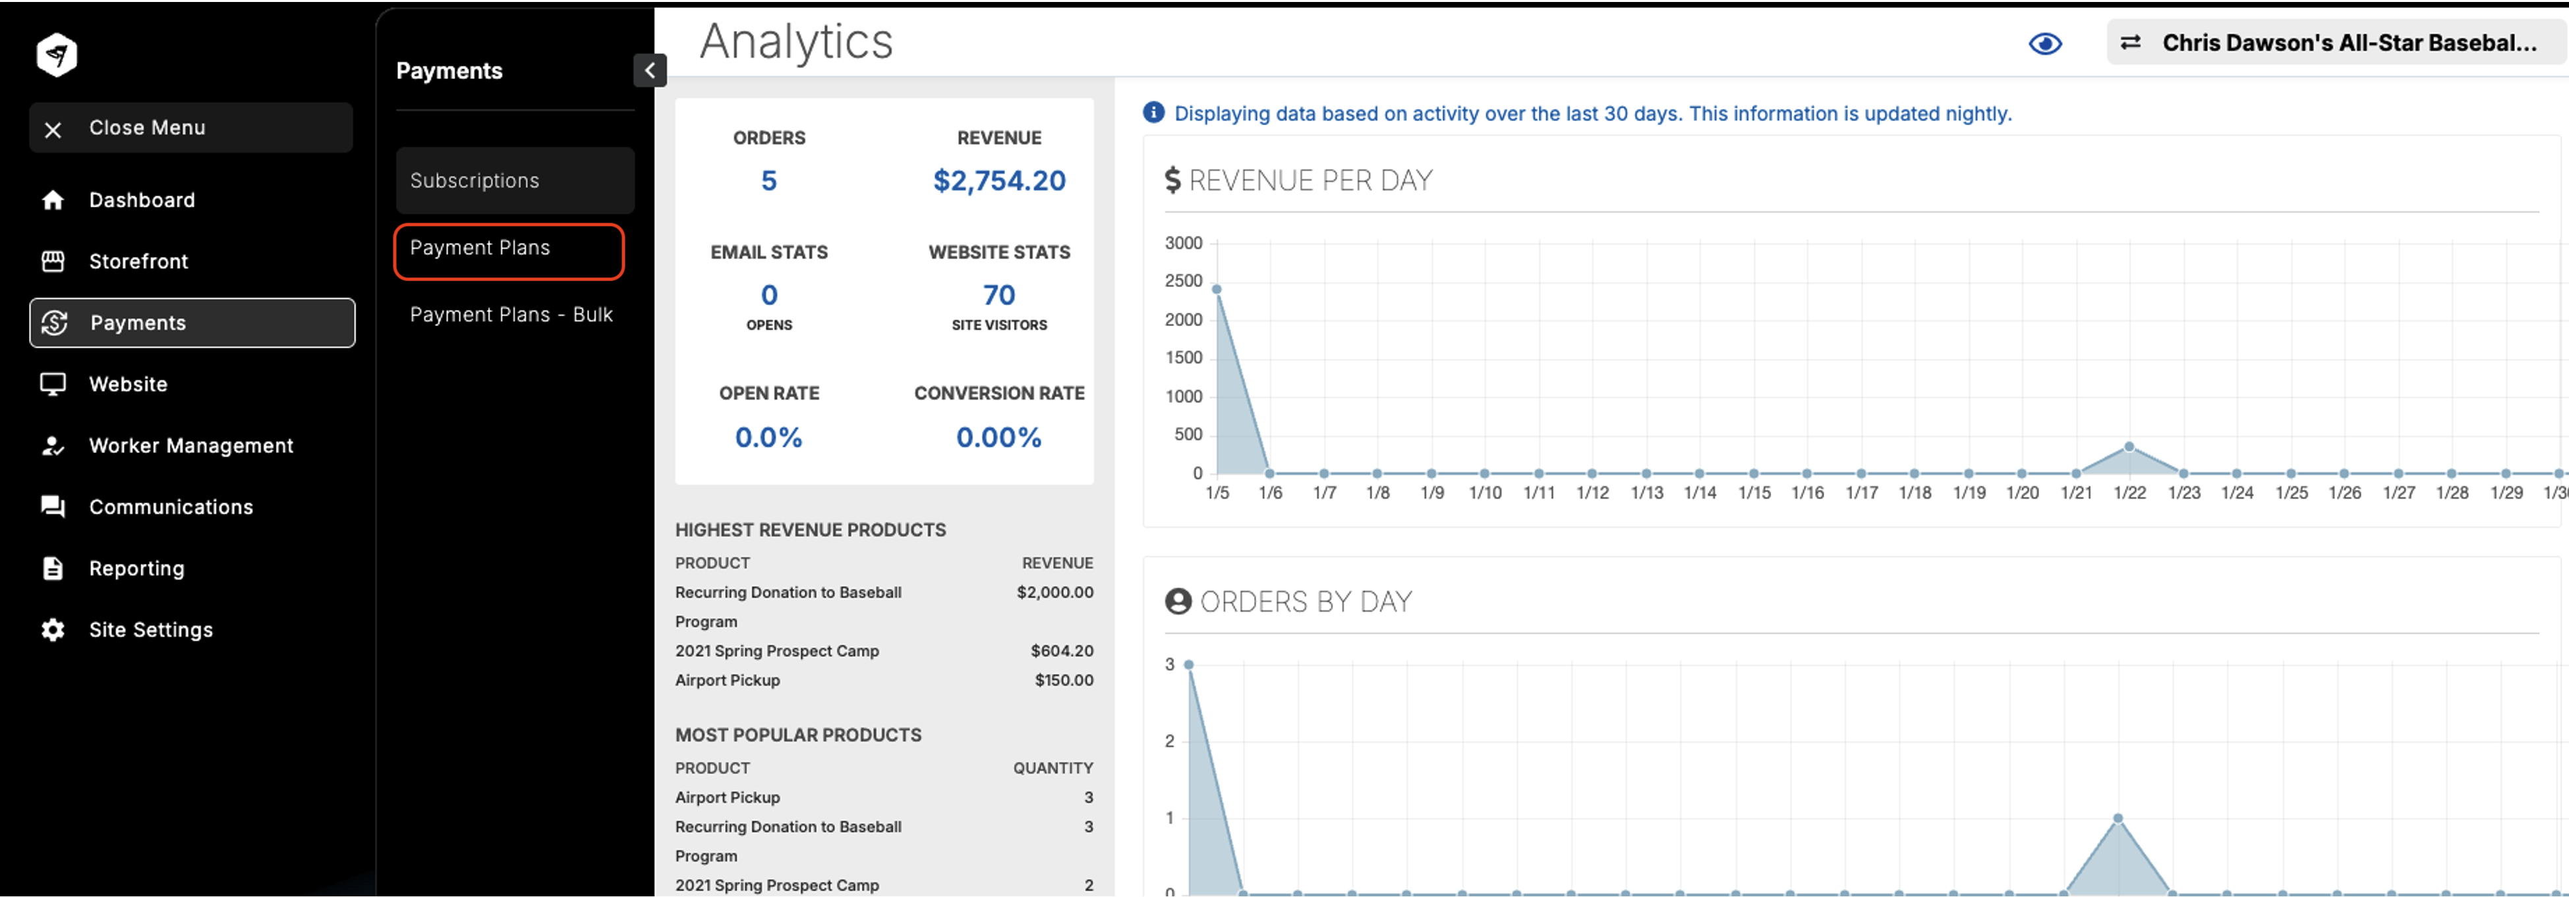
Task: Click the Site Settings gear icon
Action: point(53,630)
